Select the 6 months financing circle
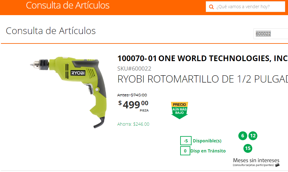The width and height of the screenshot is (288, 172). [242, 136]
